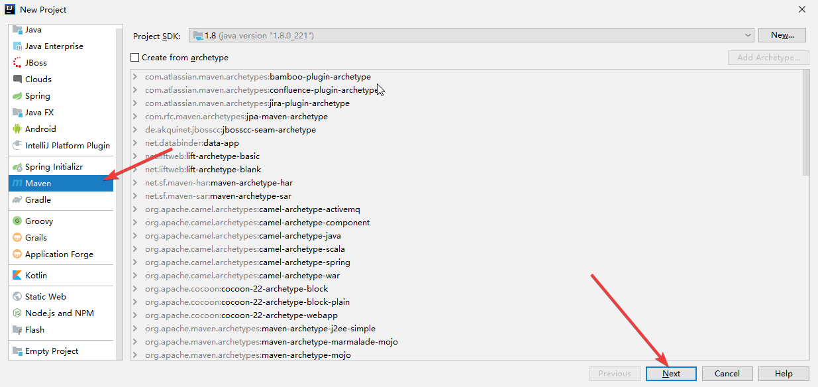This screenshot has height=387, width=818.
Task: Expand jpa-maven-archetype entry
Action: (135, 117)
